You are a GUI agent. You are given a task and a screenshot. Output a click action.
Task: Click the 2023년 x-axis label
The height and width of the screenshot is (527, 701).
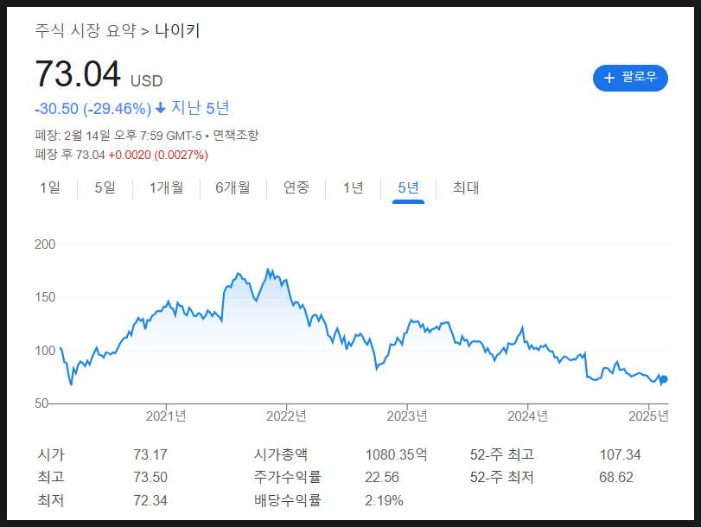[407, 416]
